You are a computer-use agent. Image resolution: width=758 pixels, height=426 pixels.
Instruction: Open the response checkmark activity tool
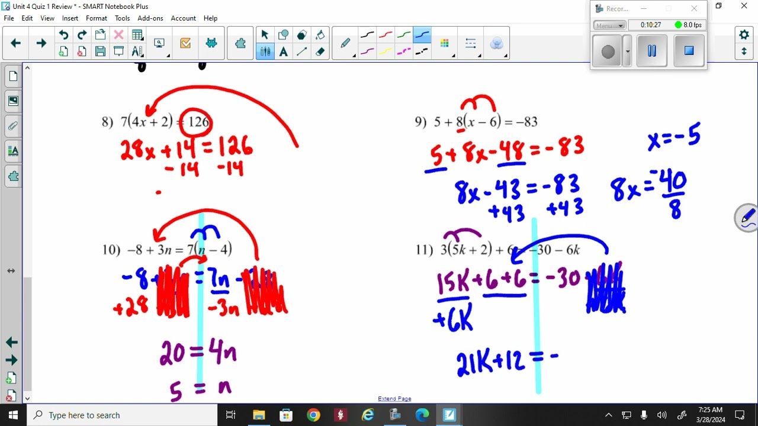(185, 43)
